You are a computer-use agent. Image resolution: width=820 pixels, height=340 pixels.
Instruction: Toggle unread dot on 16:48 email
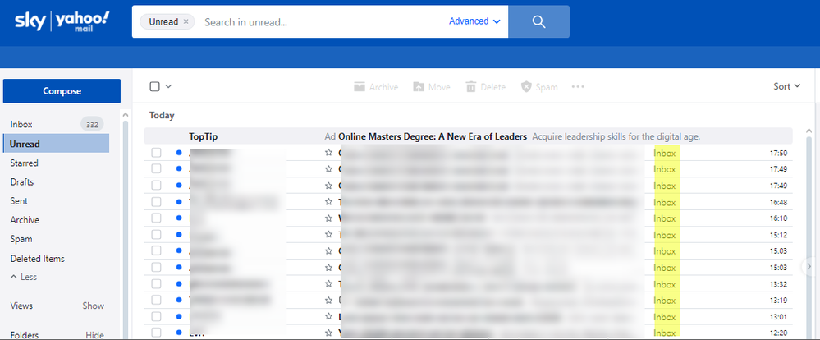point(180,202)
